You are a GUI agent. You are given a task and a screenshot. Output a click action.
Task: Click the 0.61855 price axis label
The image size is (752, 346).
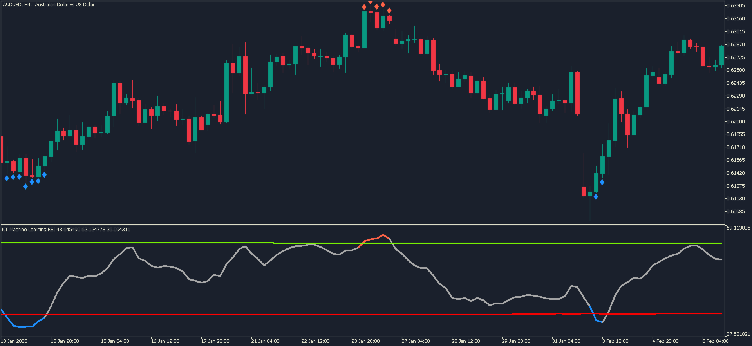click(736, 134)
